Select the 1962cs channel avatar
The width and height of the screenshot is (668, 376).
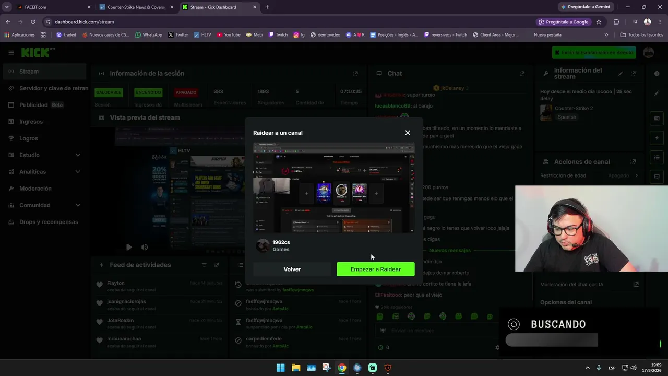(x=263, y=246)
